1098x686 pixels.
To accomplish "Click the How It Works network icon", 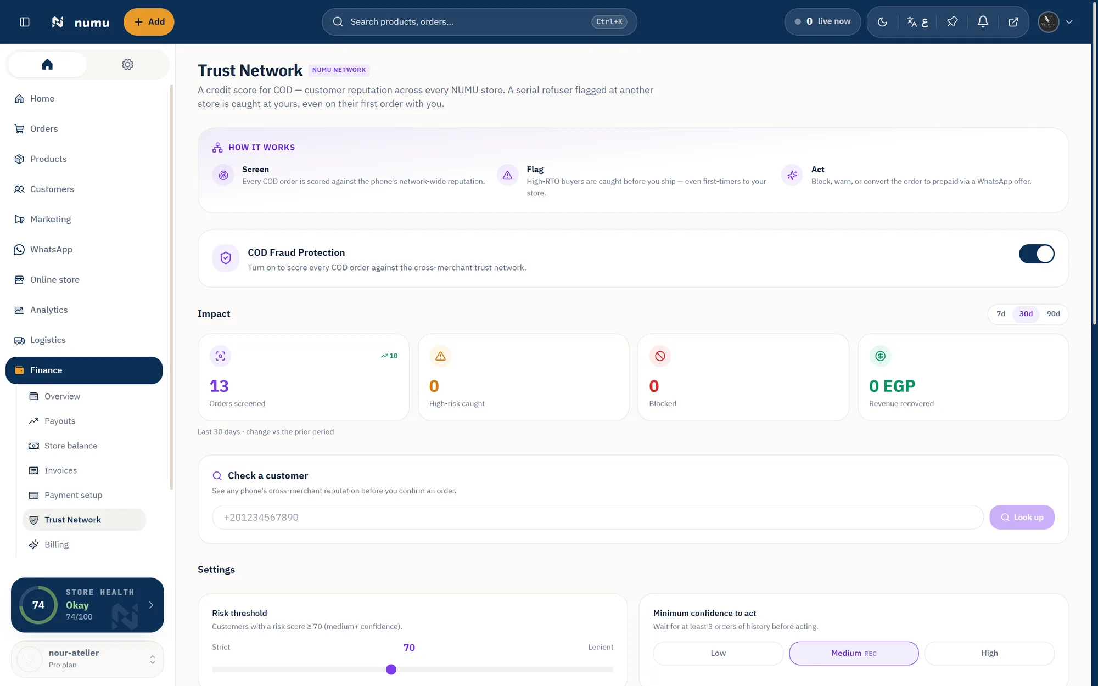I will [x=217, y=148].
